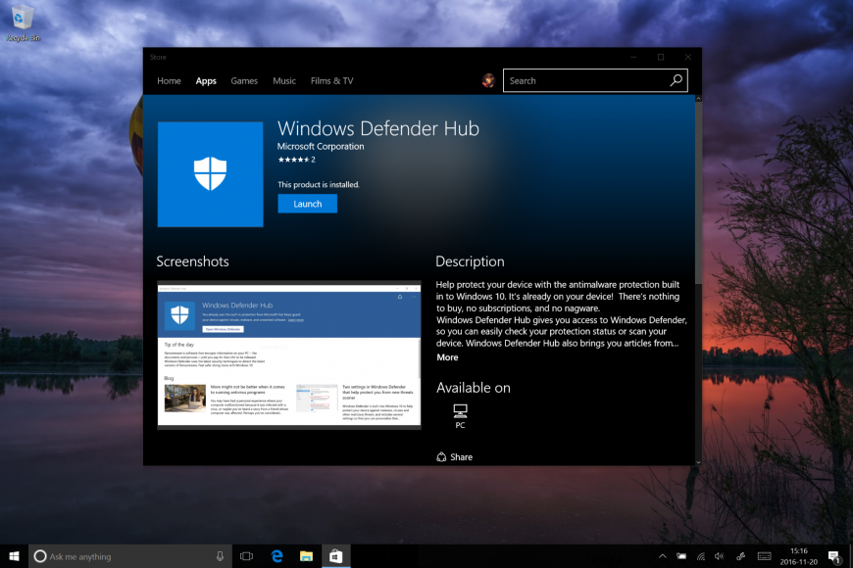The height and width of the screenshot is (568, 853).
Task: Click the Share link
Action: pos(455,456)
